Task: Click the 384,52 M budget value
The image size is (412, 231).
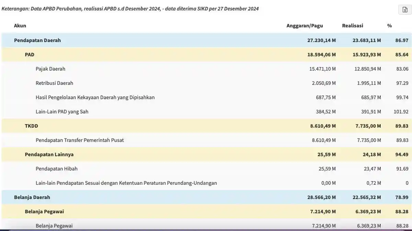Action: [326, 112]
